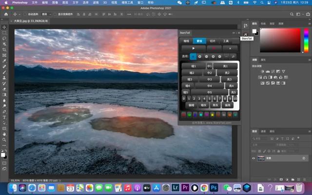Switch to the 通道 tab
This screenshot has width=312, height=195.
point(263,131)
